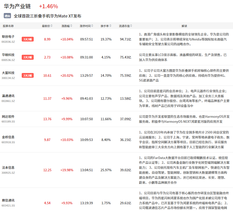Click limit-up time 09:57:51

(x=87, y=39)
